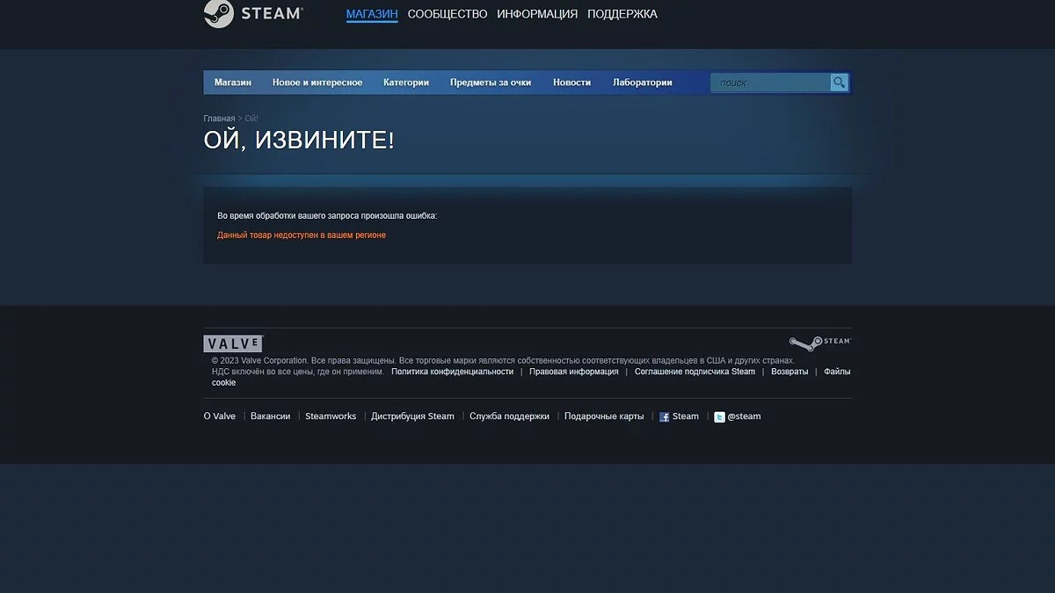
Task: Expand the Новое и интересное menu
Action: coord(317,83)
